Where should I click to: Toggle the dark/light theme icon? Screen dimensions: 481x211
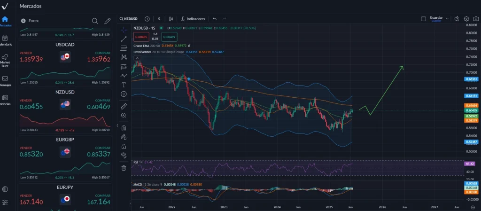pos(5,189)
